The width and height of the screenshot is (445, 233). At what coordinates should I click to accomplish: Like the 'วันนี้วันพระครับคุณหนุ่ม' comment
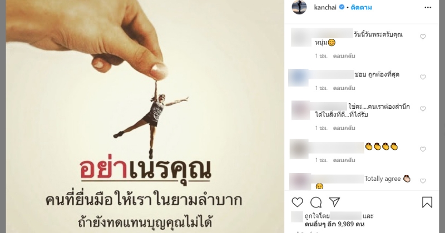click(x=423, y=37)
